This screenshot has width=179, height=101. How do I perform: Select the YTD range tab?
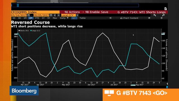[x=37, y=18]
